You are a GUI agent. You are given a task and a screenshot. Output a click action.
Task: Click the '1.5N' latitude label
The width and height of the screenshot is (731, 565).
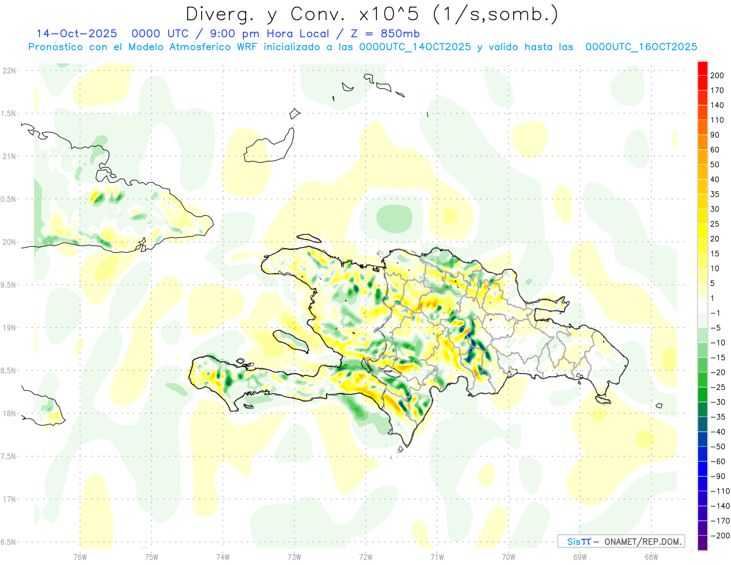[x=9, y=113]
